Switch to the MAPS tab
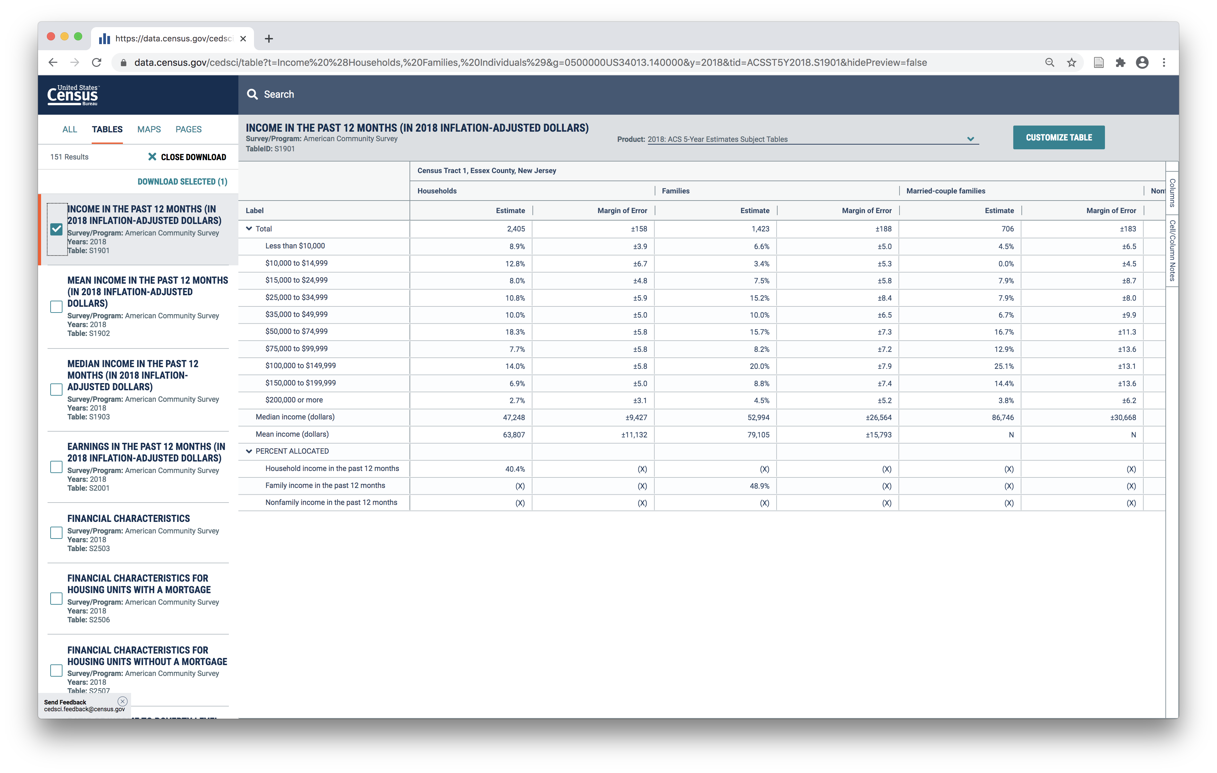This screenshot has width=1217, height=773. pos(149,129)
